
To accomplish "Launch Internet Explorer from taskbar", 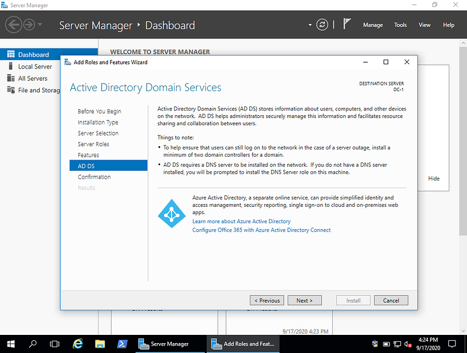I will [x=78, y=344].
